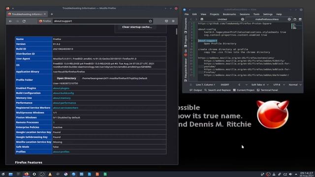Open Git side panel in Kate
315x177 pixels.
186,53
